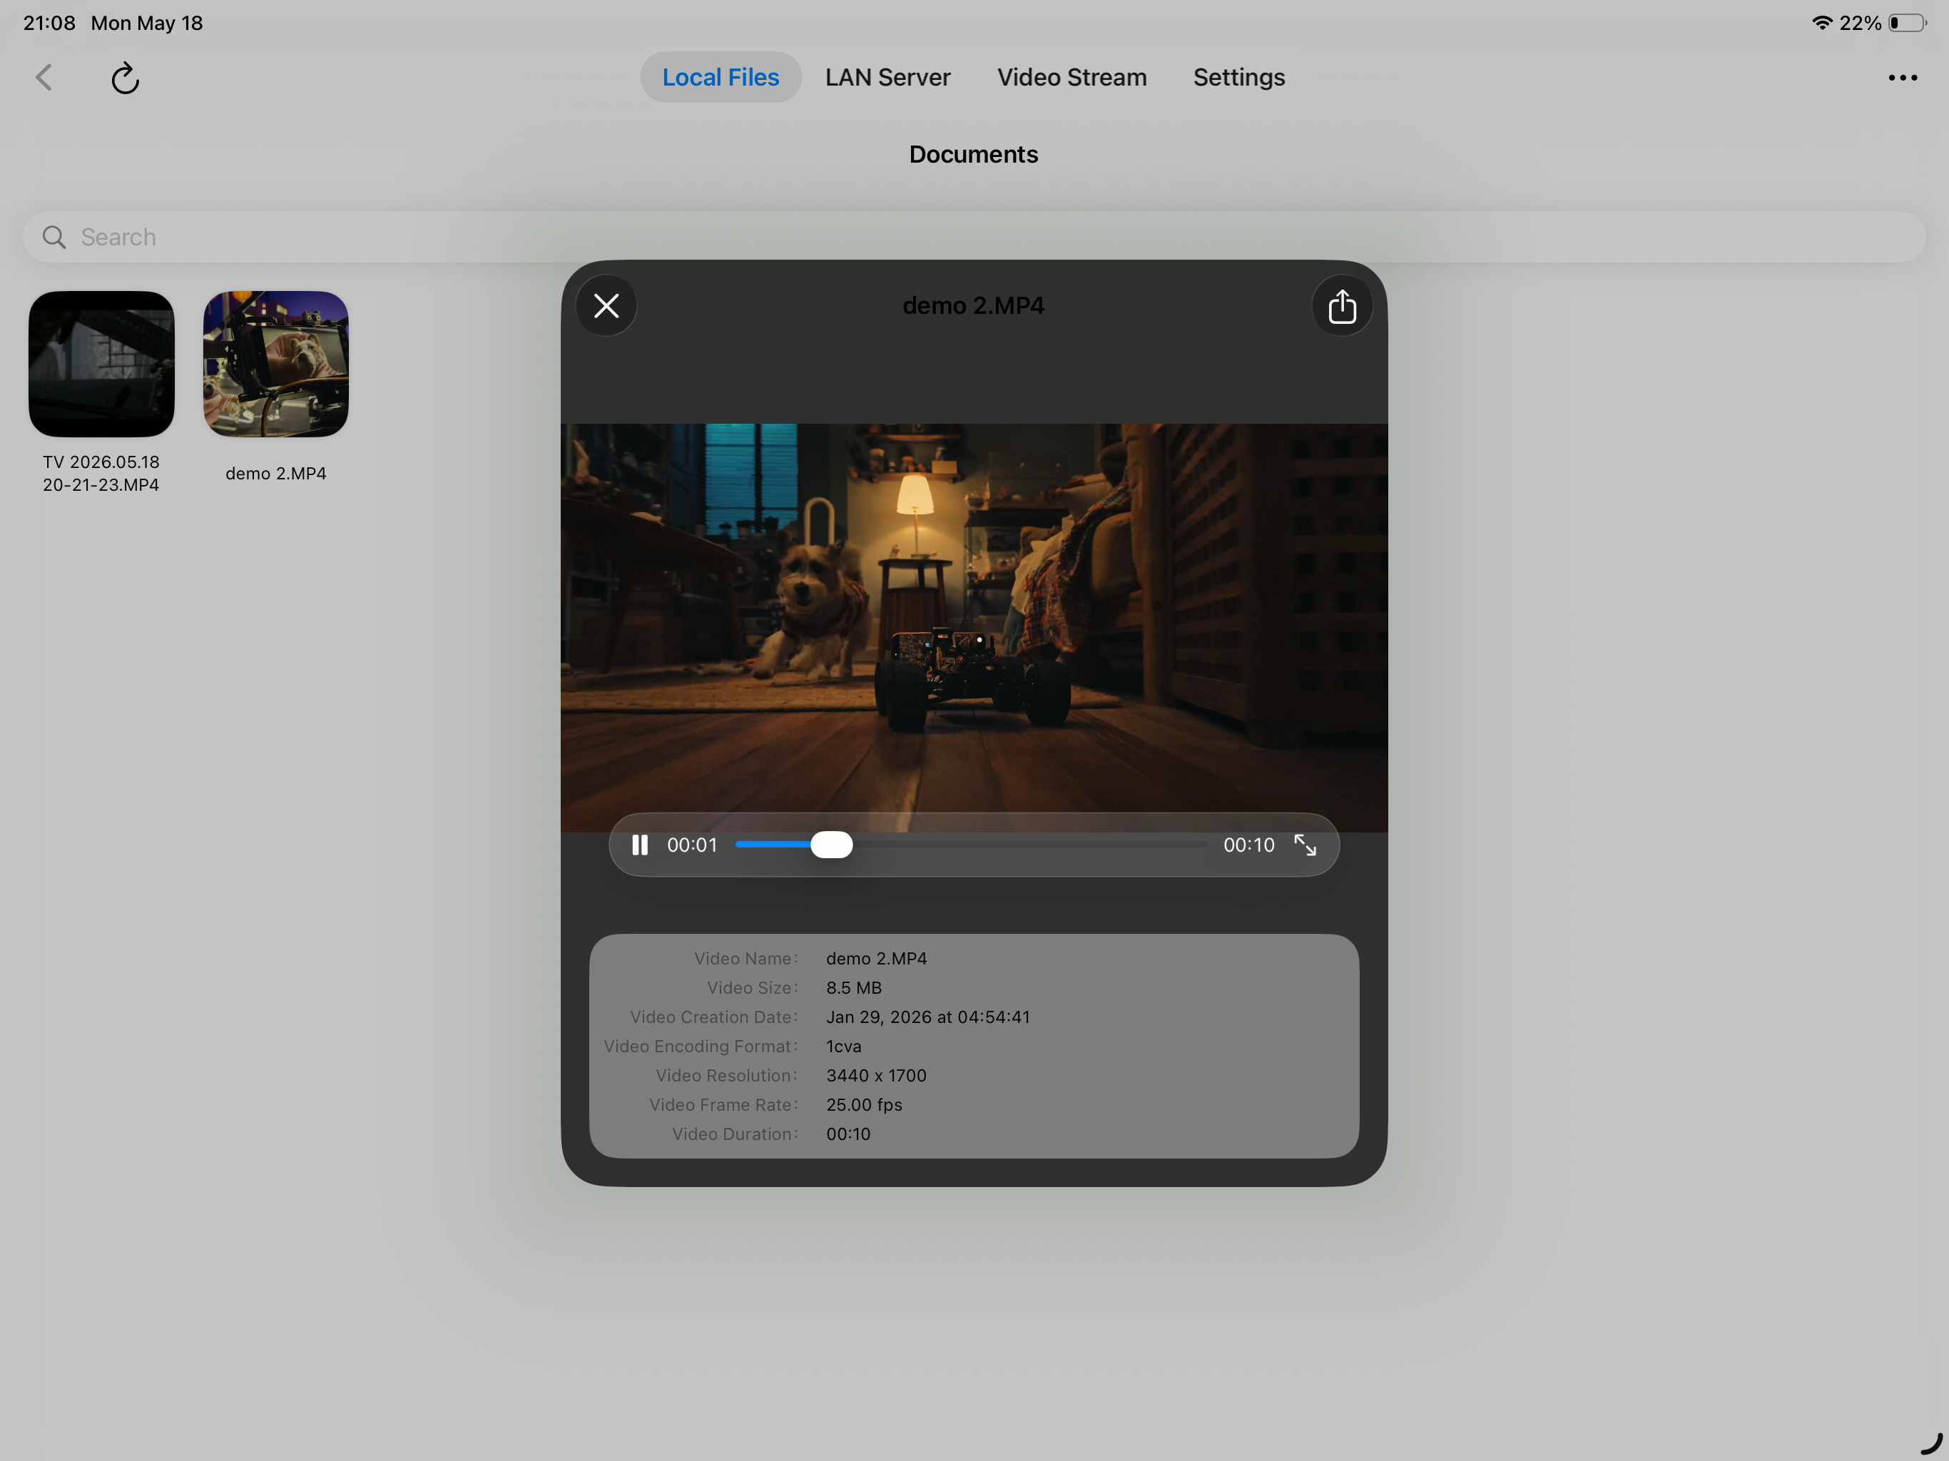Open TV 2026.05.18 20-21-23.MP4 thumbnail
The height and width of the screenshot is (1461, 1949).
(101, 364)
